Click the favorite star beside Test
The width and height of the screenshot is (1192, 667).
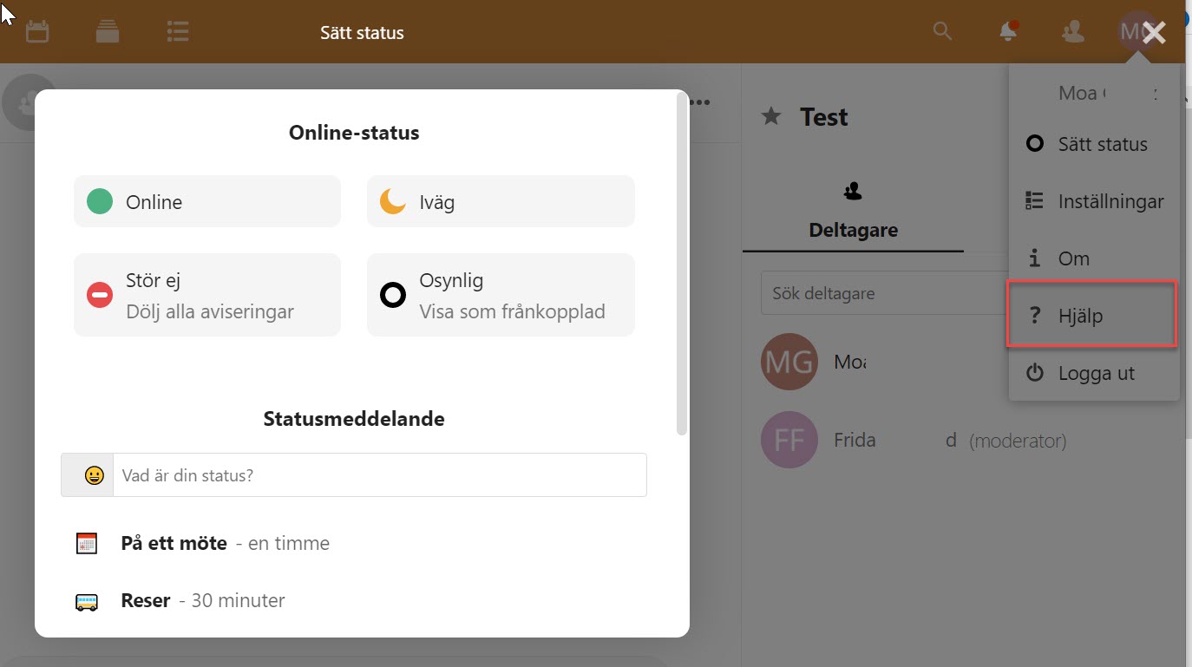[771, 116]
